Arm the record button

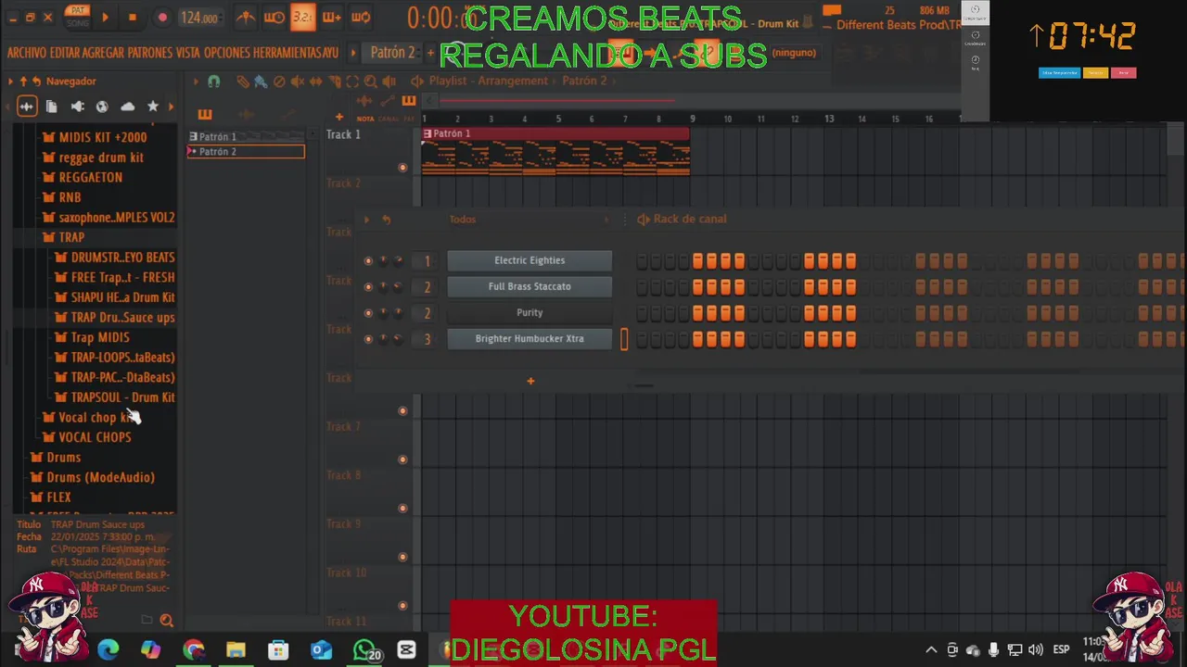(162, 18)
